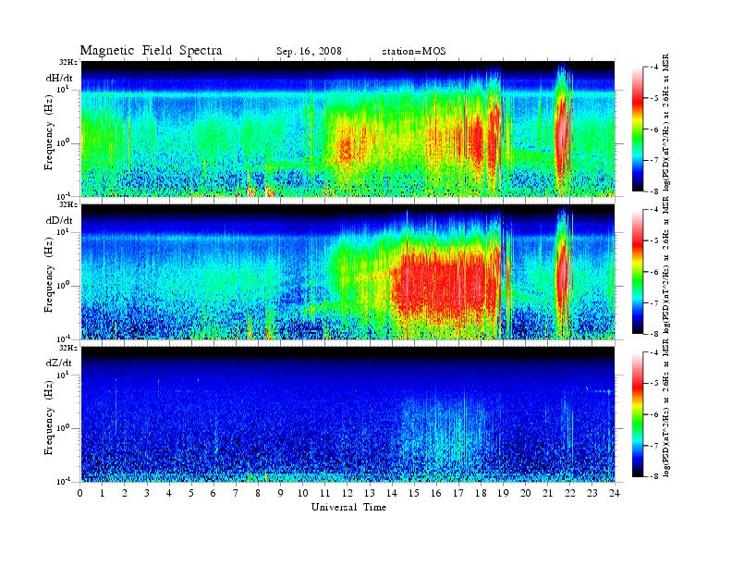Click the 10^0 frequency tick of the dH/dt panel
732x566 pixels.
coord(63,142)
